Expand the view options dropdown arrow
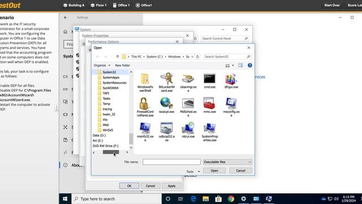The height and width of the screenshot is (204, 362). pyautogui.click(x=232, y=66)
